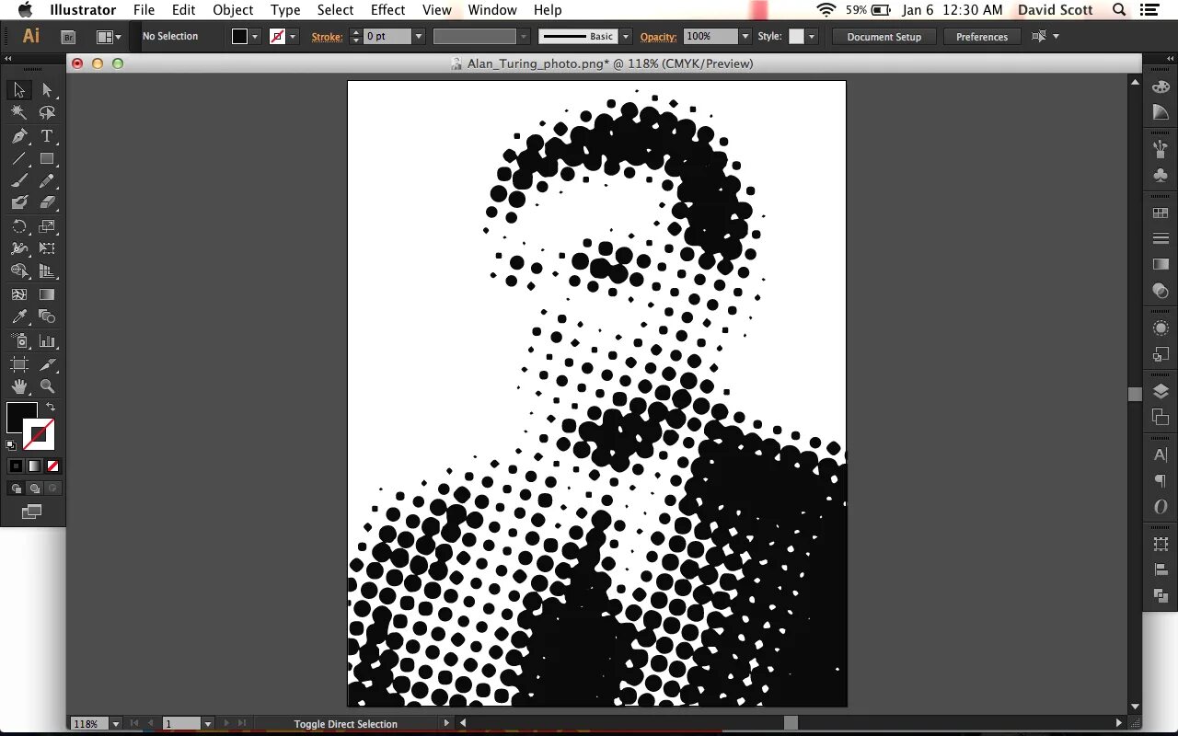The height and width of the screenshot is (736, 1178).
Task: Select the Scale tool
Action: point(47,226)
